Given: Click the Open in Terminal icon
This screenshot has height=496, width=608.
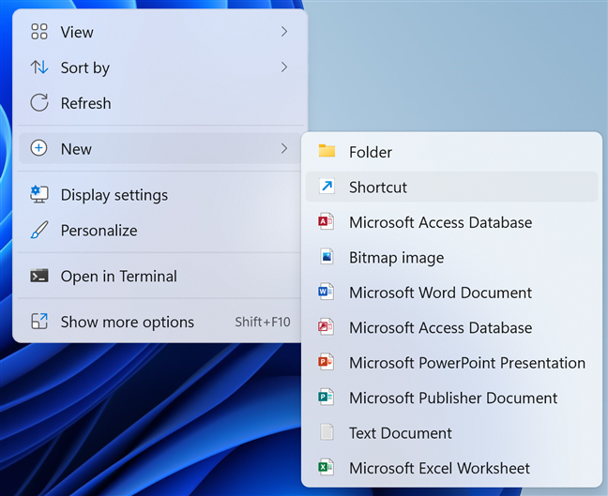Looking at the screenshot, I should 39,276.
